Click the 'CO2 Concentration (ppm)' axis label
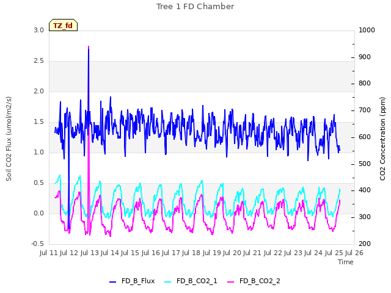Screen dimensions: 391x293 point(382,139)
